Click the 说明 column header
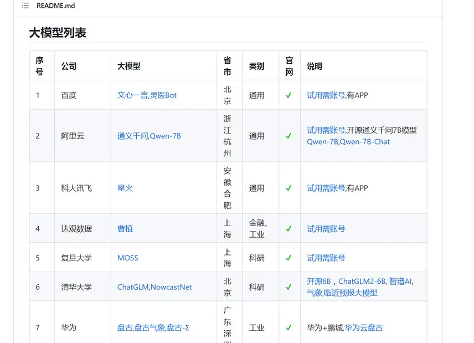Image resolution: width=474 pixels, height=343 pixels. click(315, 66)
